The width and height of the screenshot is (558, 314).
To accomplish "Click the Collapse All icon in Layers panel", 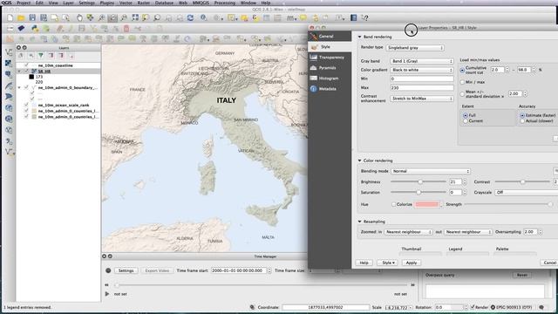I will (x=61, y=56).
